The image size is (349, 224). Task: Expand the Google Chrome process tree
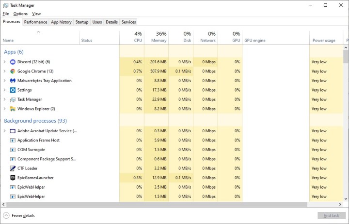5,71
